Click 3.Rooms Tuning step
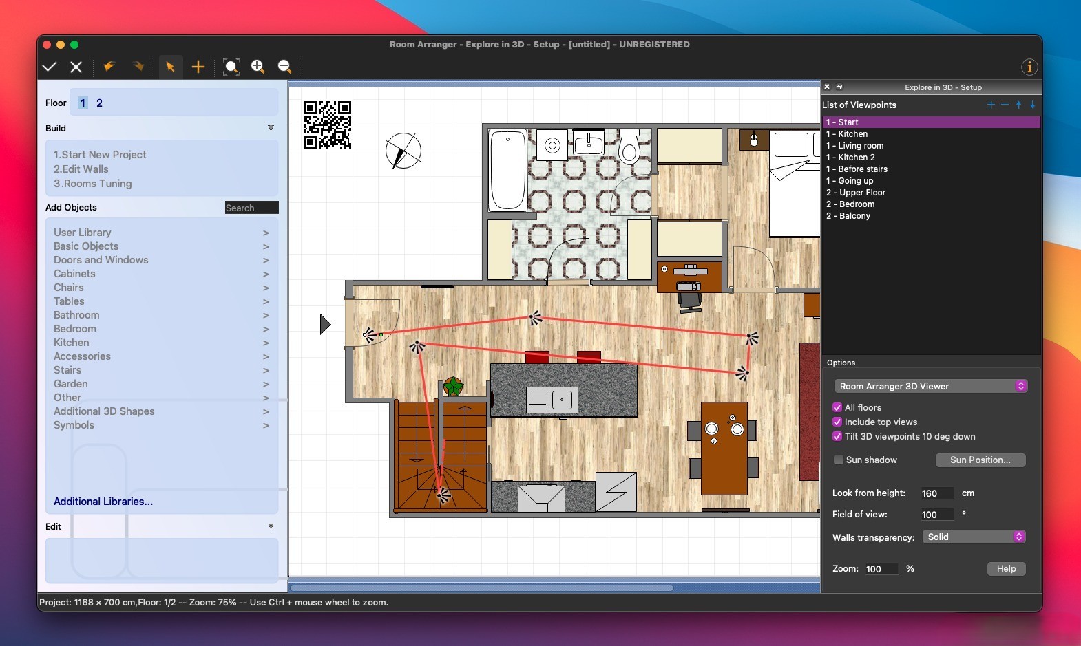The image size is (1081, 646). coord(92,184)
